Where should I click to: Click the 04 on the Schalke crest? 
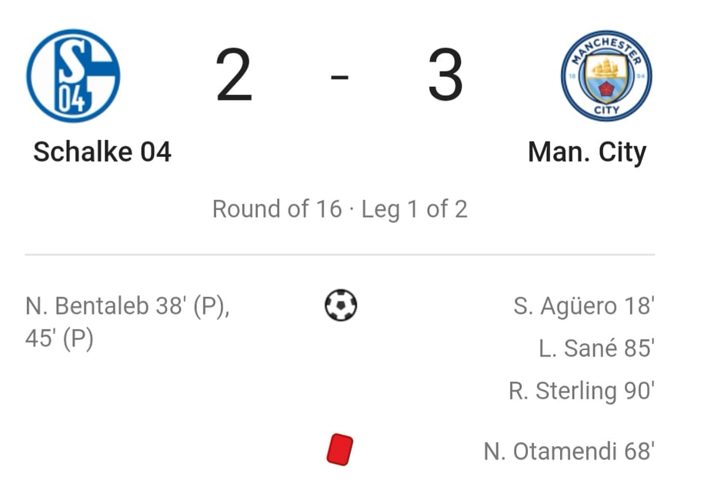72,98
